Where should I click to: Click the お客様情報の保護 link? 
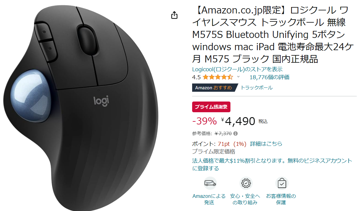tap(281, 199)
